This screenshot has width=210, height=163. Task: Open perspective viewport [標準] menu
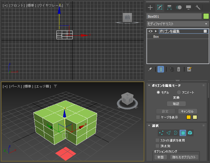pyautogui.click(x=28, y=86)
